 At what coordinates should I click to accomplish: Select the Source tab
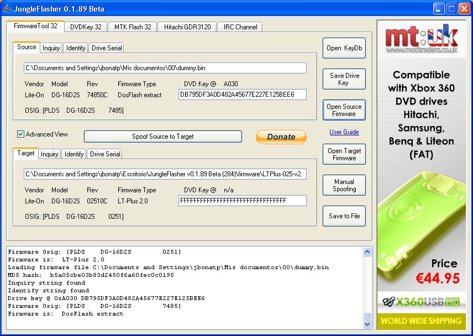tap(27, 47)
